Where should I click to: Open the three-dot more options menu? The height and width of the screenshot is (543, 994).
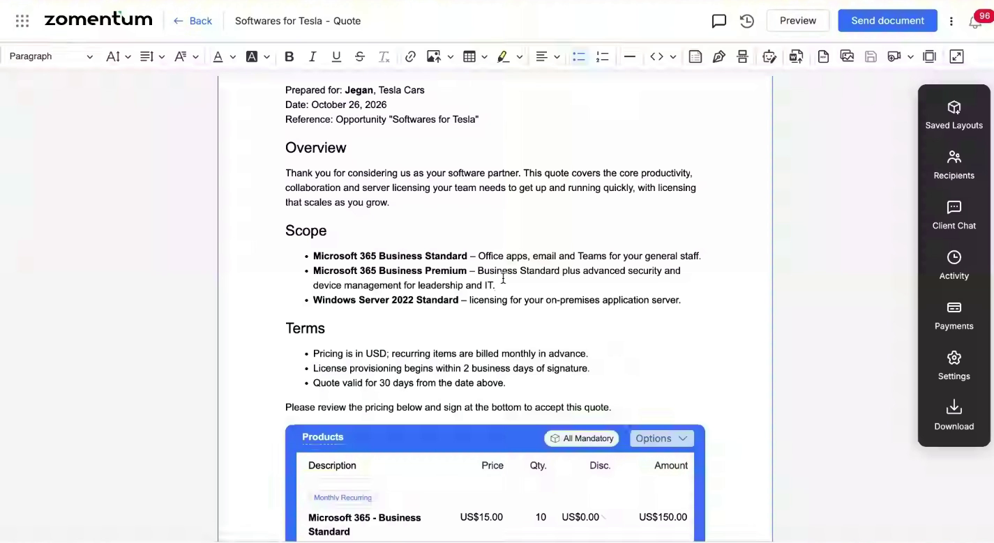pyautogui.click(x=951, y=21)
